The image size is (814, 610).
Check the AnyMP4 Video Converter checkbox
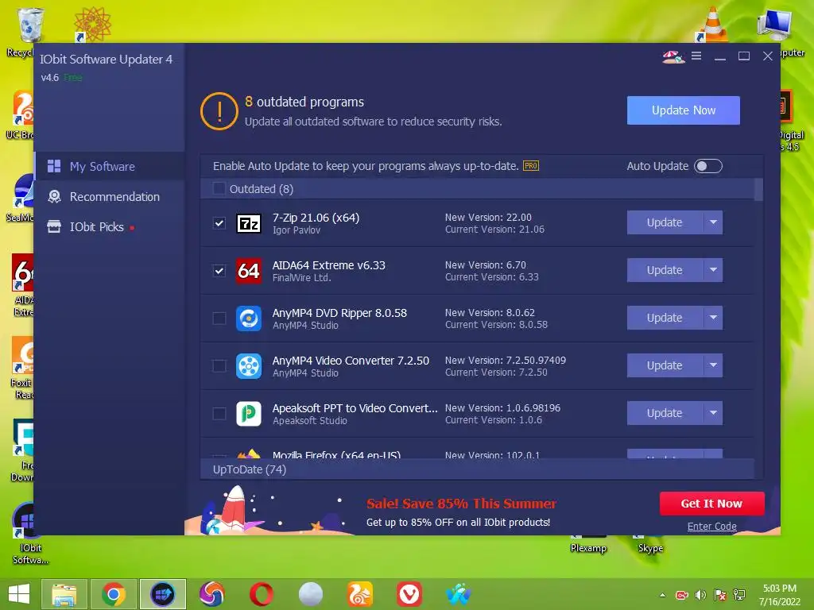pos(219,365)
